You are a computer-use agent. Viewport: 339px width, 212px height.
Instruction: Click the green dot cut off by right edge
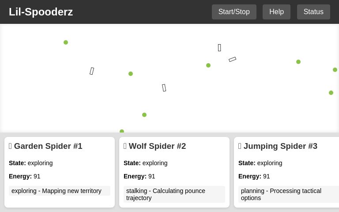[x=335, y=70]
